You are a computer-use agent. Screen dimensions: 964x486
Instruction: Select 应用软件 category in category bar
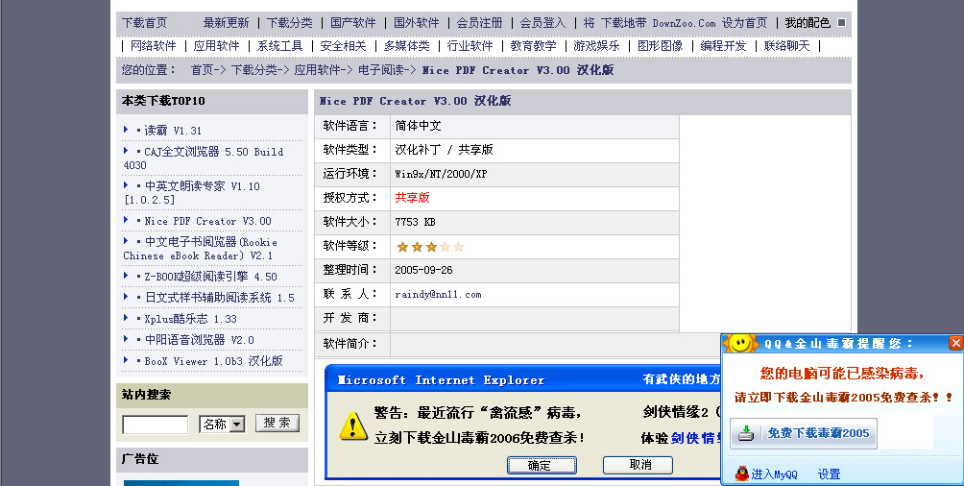pyautogui.click(x=216, y=45)
